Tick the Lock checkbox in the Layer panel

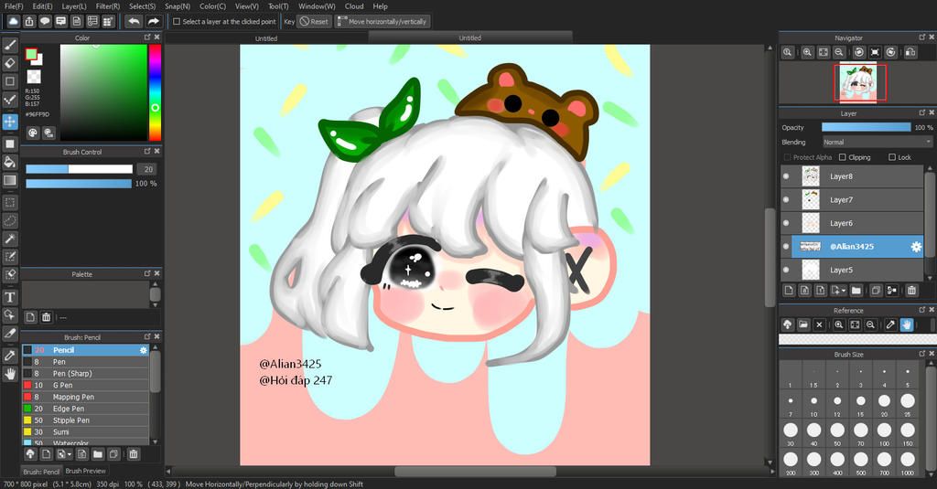(892, 157)
